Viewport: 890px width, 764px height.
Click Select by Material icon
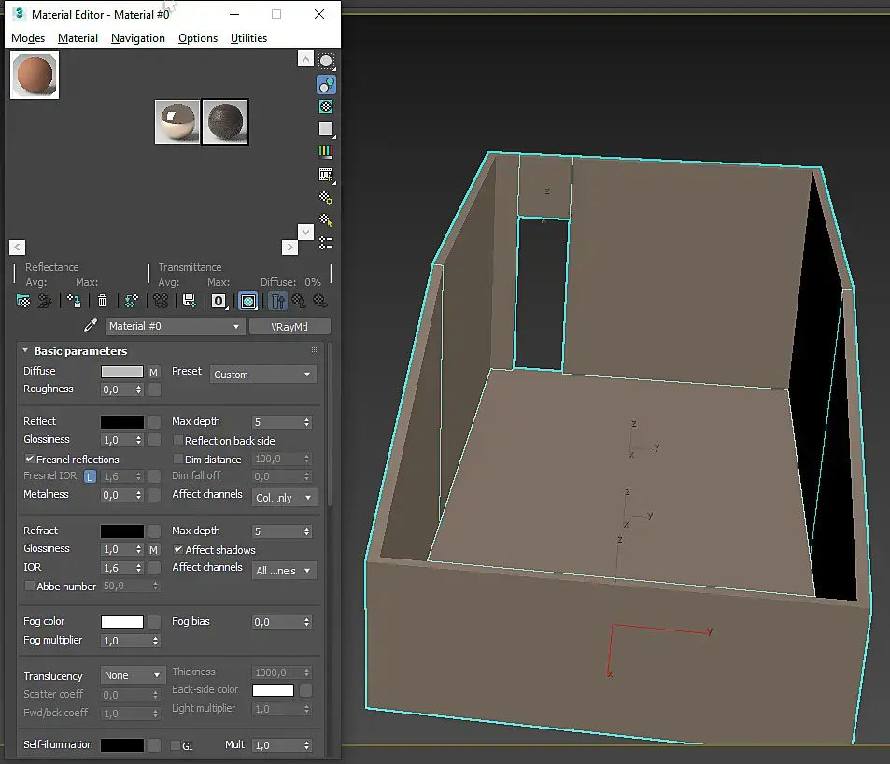(326, 220)
